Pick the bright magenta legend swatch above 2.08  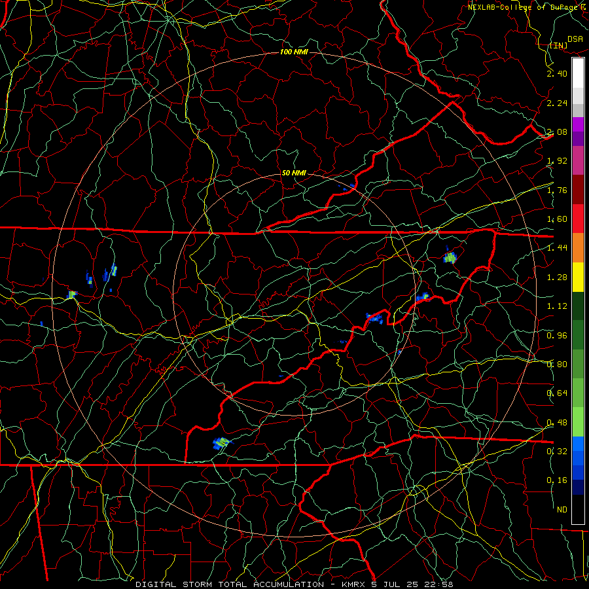(x=578, y=124)
